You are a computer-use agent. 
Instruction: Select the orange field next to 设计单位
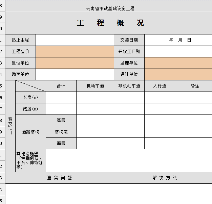[178, 74]
